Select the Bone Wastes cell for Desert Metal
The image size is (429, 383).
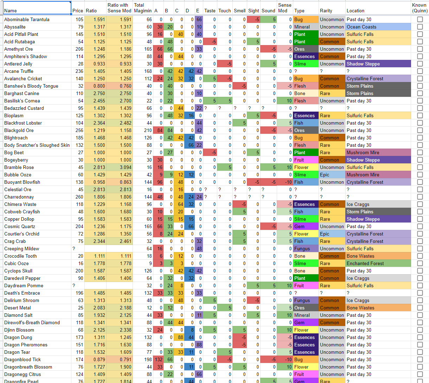378,308
